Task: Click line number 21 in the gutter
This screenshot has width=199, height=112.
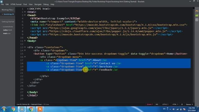Action: coord(22,73)
